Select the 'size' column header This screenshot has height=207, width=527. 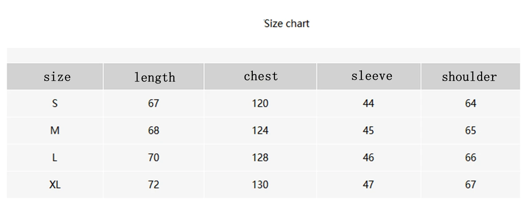tap(57, 77)
